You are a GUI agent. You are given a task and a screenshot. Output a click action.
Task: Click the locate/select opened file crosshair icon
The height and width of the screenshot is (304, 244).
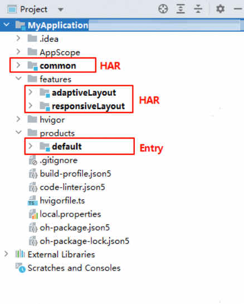point(163,9)
